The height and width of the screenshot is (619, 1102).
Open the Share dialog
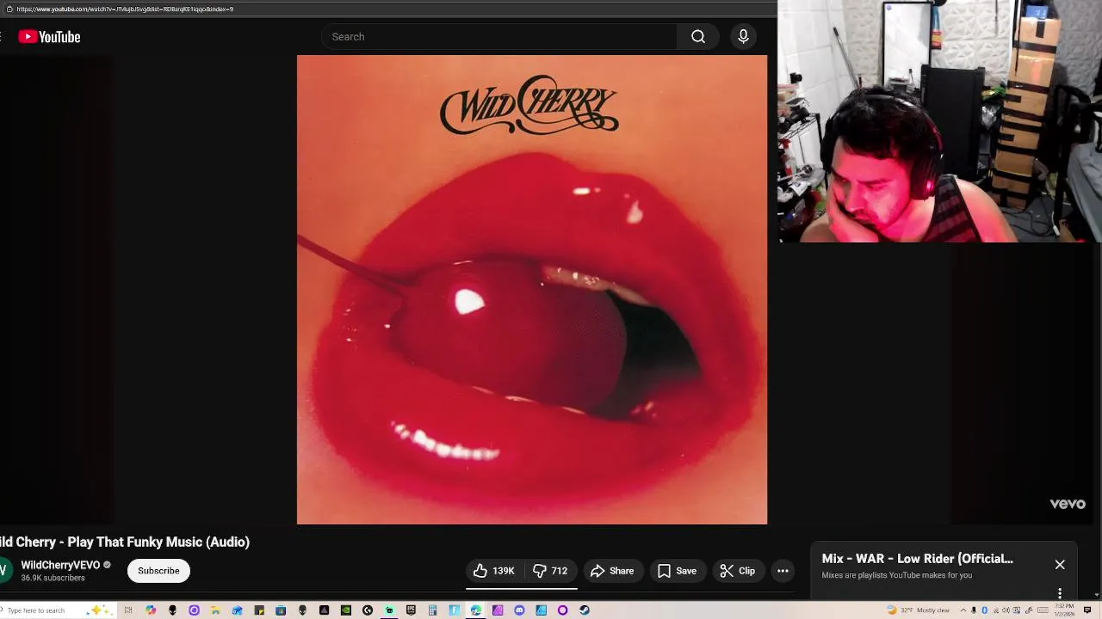[x=612, y=571]
